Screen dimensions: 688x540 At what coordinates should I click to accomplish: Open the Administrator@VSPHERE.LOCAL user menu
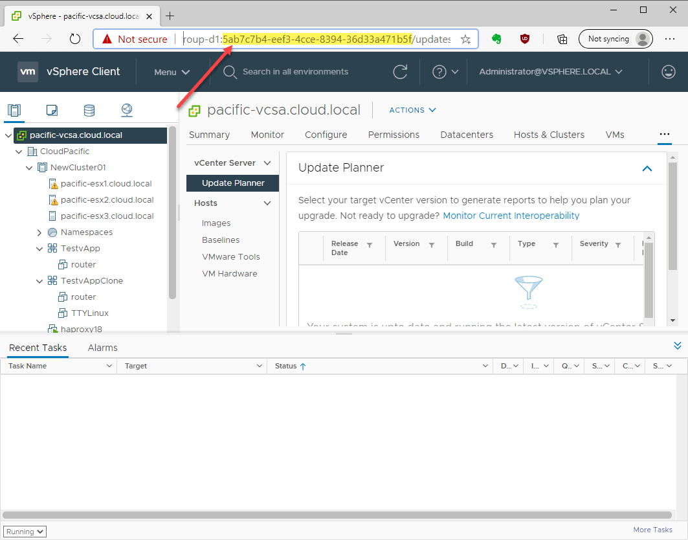[x=551, y=72]
